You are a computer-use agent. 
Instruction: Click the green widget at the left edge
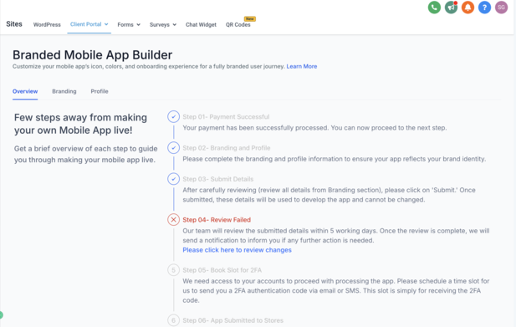(x=2, y=314)
